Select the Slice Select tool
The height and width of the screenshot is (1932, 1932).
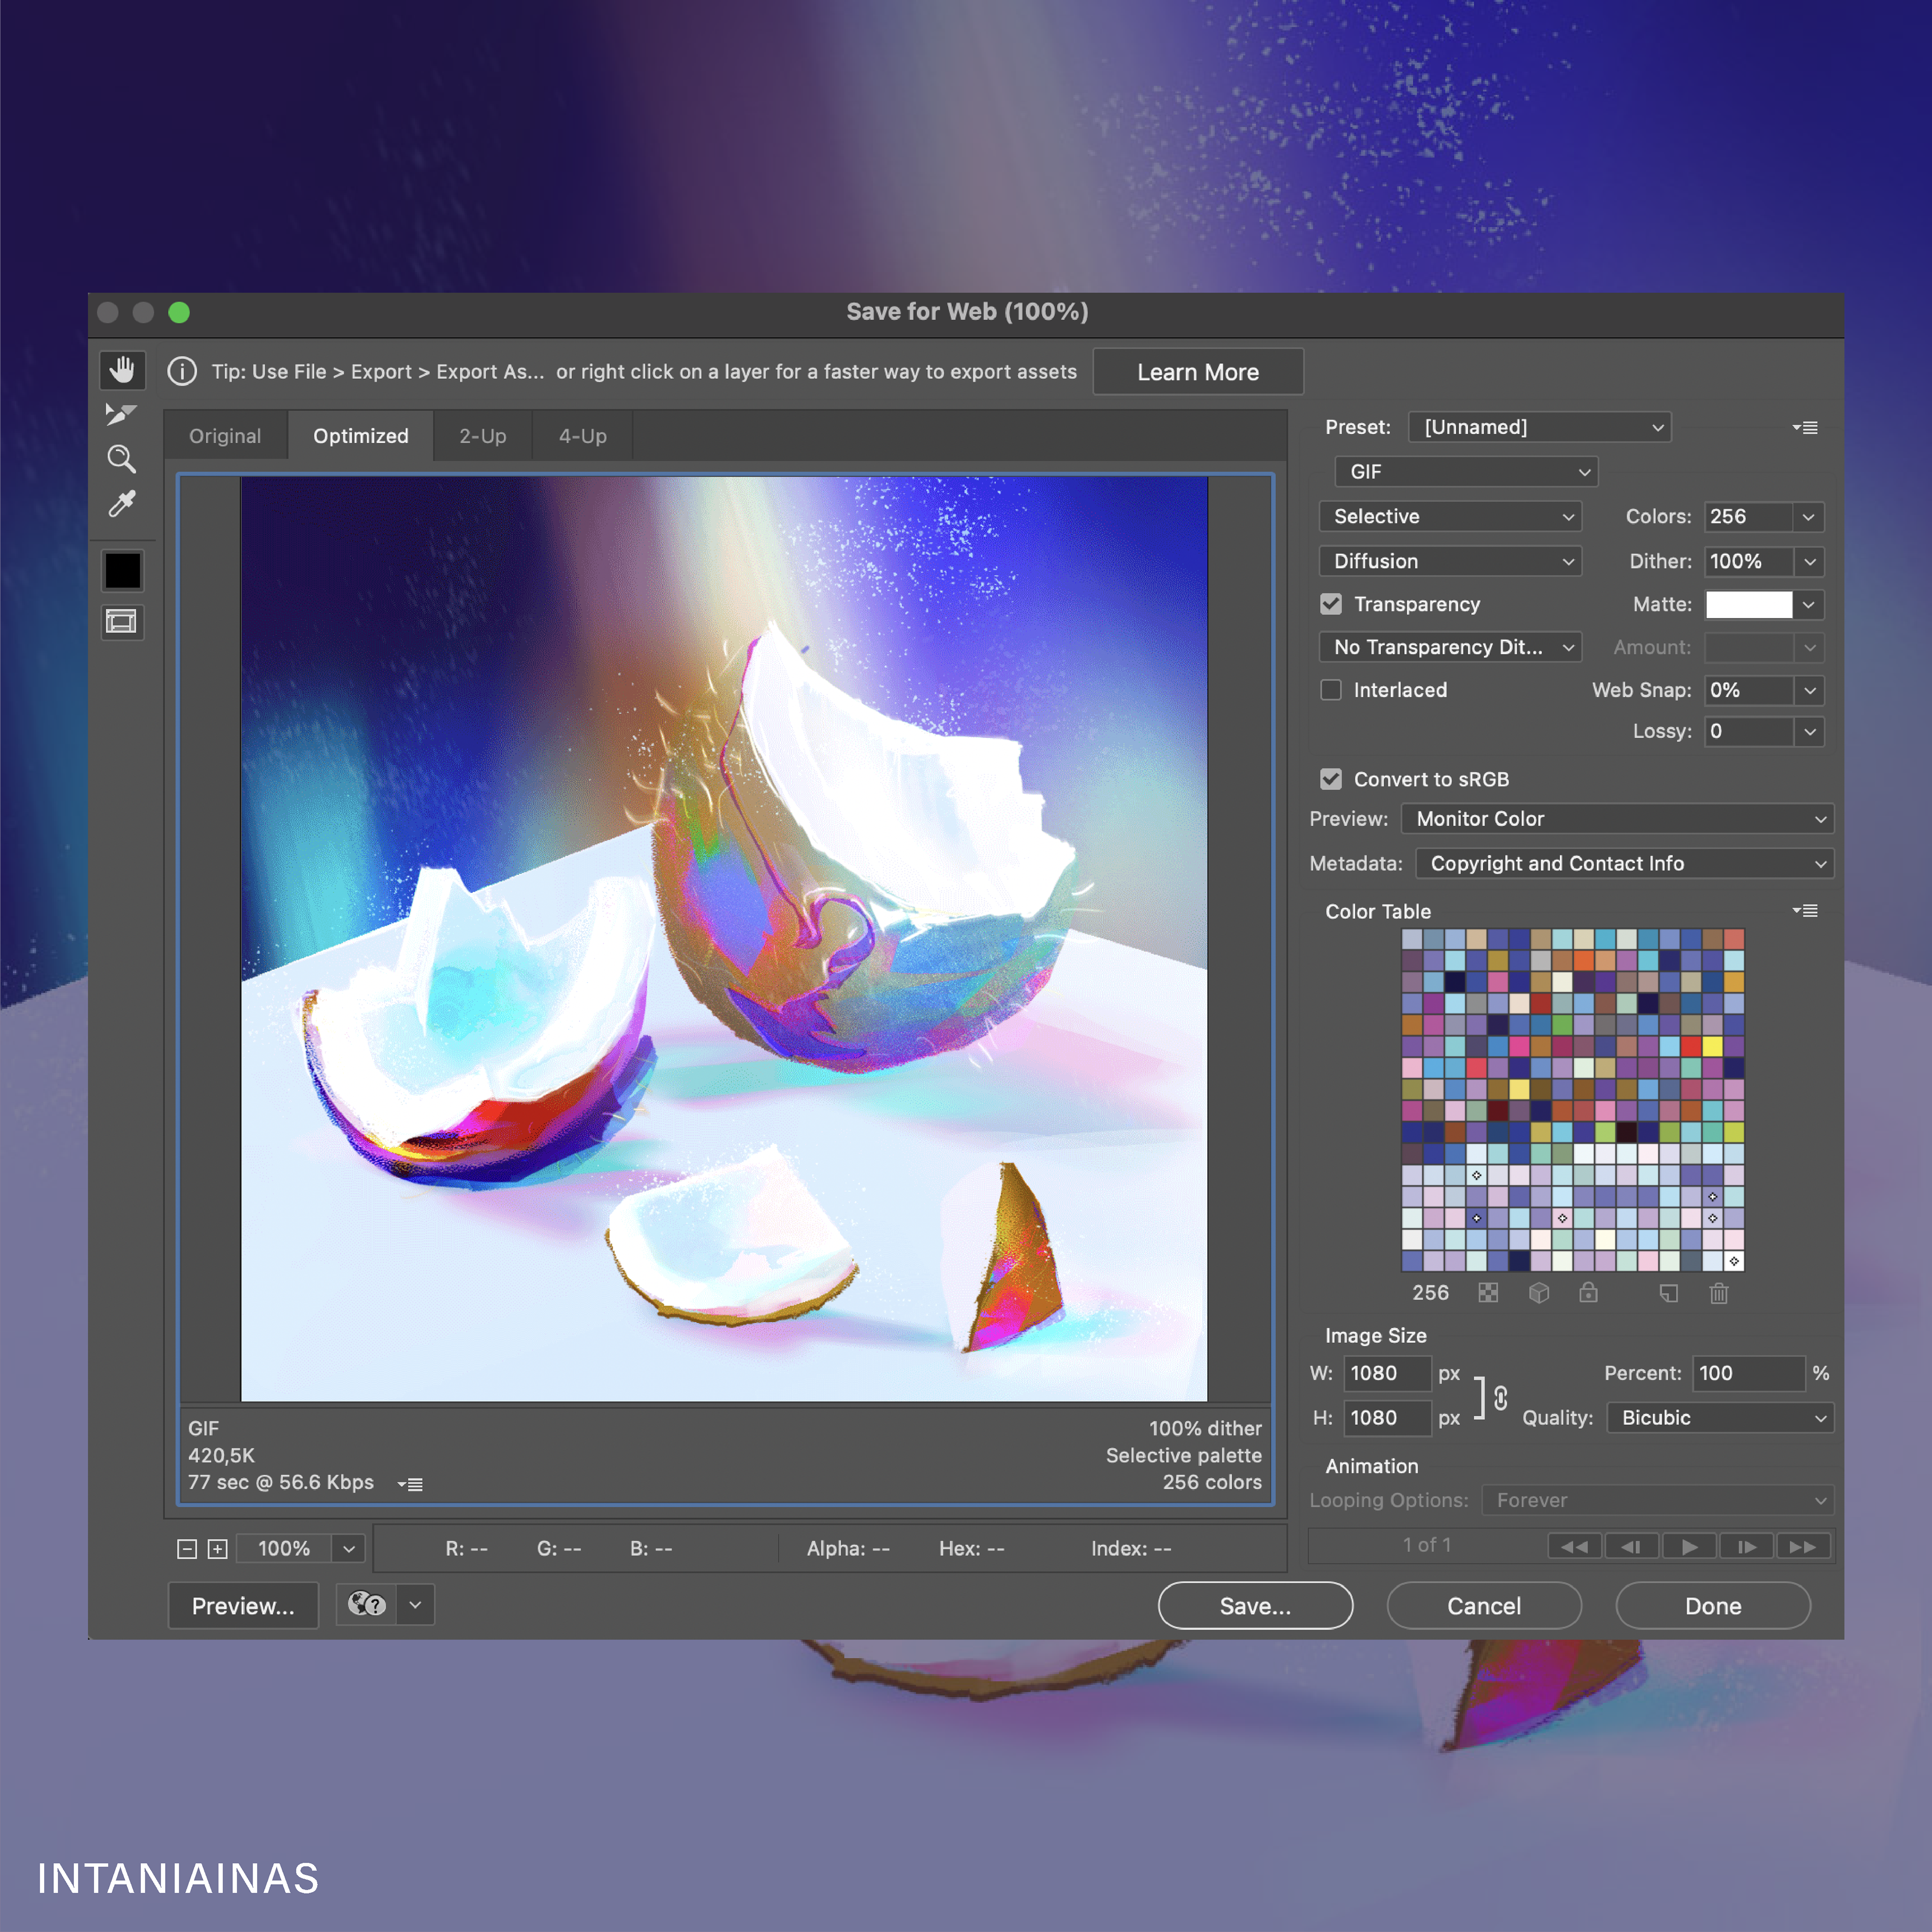point(121,414)
